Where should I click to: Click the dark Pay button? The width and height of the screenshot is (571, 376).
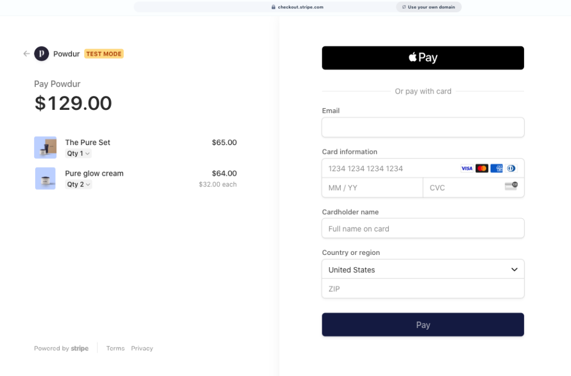point(423,325)
